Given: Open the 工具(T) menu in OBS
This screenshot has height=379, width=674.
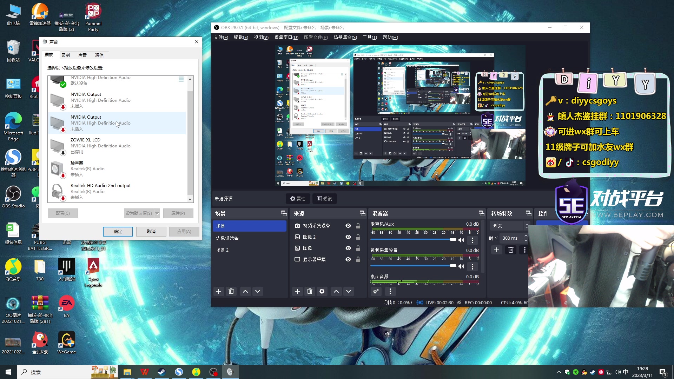Looking at the screenshot, I should point(370,37).
